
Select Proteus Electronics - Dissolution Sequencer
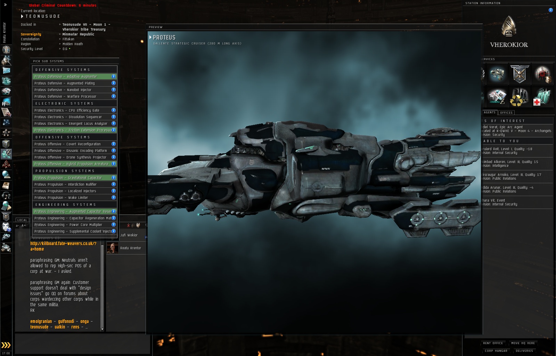[75, 117]
